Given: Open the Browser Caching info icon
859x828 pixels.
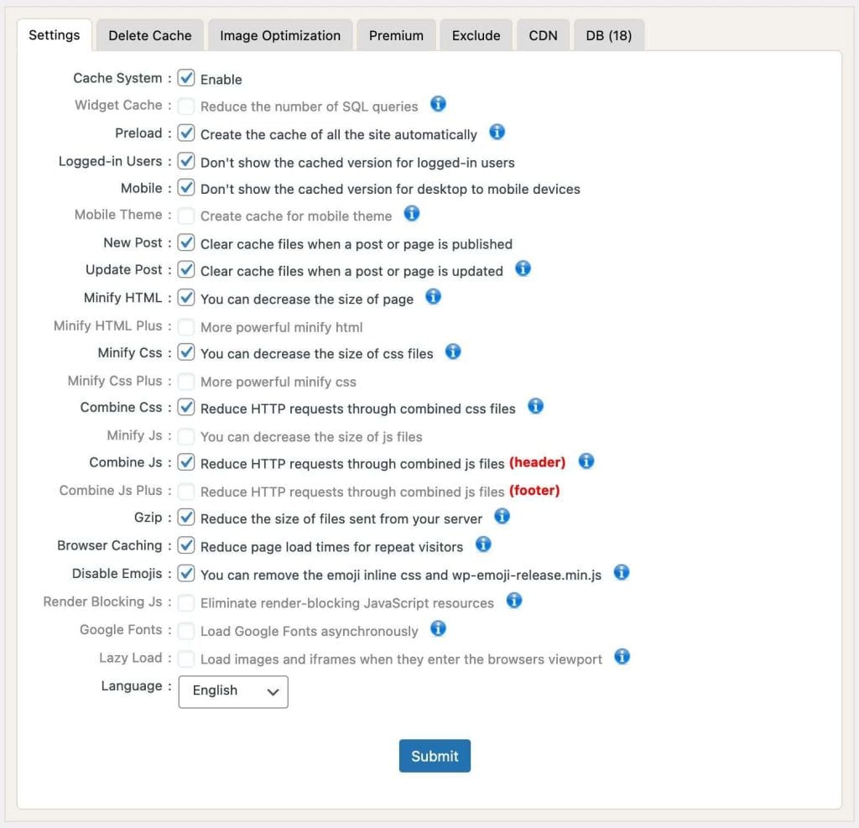Looking at the screenshot, I should tap(483, 544).
